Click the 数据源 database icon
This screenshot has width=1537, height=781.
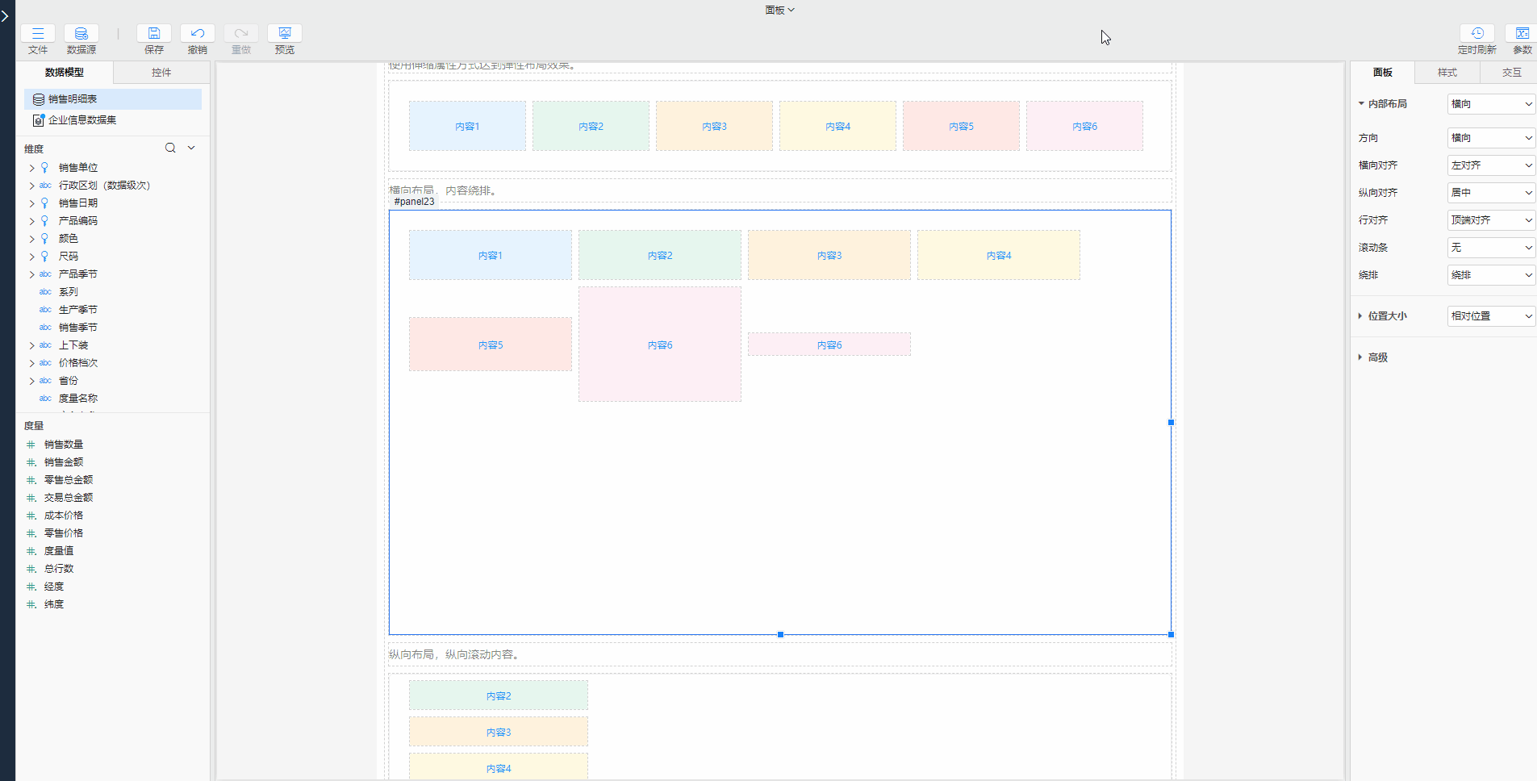(x=81, y=33)
